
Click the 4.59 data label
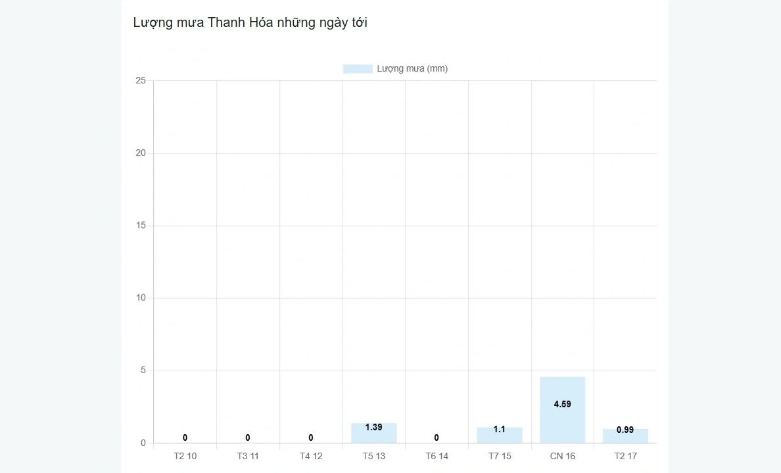(x=562, y=405)
